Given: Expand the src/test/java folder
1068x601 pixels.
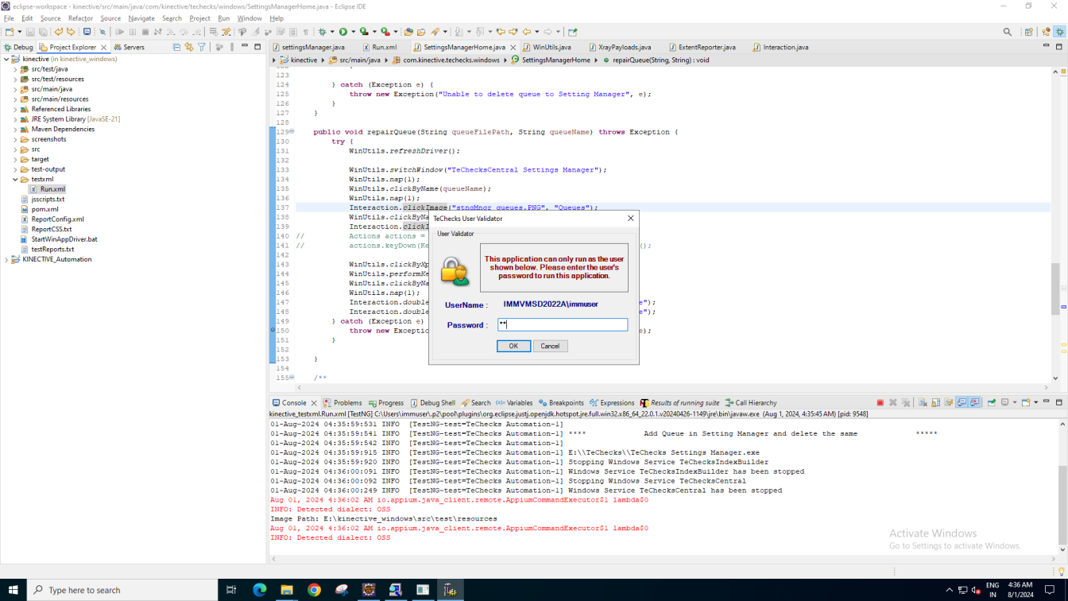Looking at the screenshot, I should point(15,69).
